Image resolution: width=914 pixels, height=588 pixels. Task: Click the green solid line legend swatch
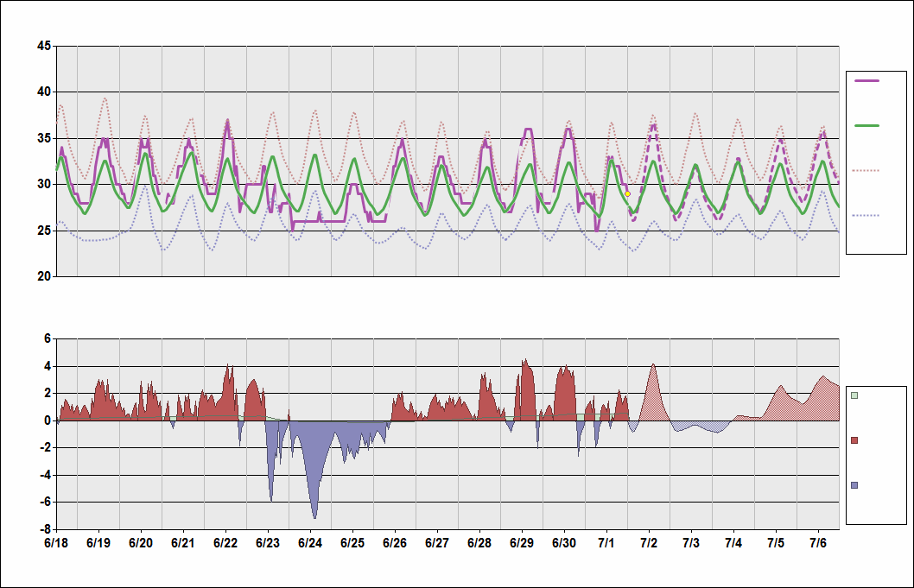[x=866, y=125]
